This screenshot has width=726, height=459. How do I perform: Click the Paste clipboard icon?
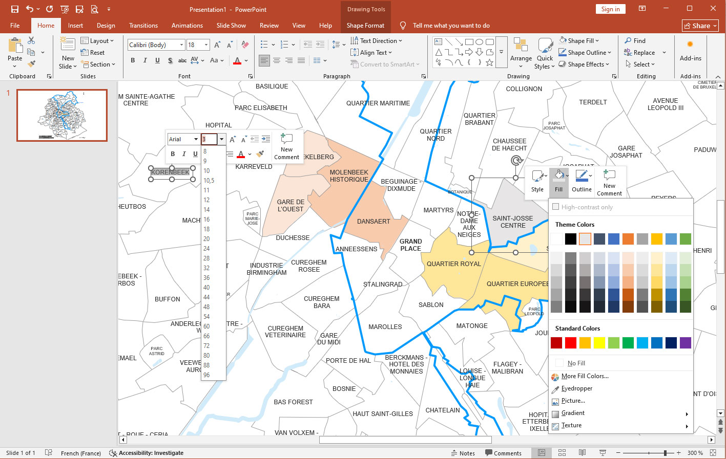click(x=15, y=46)
